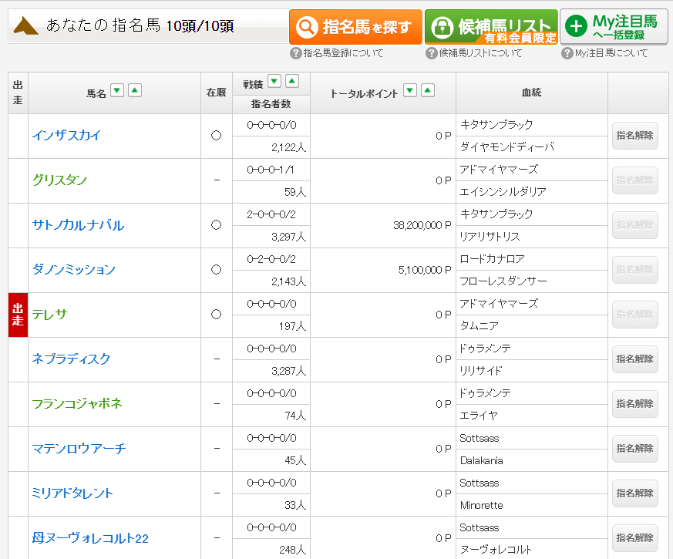The height and width of the screenshot is (559, 673).
Task: Remove nomination for マテンロウアーチ
Action: pos(634,449)
